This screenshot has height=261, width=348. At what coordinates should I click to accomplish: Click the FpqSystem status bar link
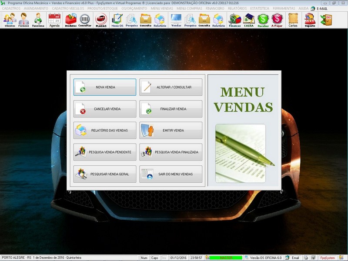click(x=328, y=258)
